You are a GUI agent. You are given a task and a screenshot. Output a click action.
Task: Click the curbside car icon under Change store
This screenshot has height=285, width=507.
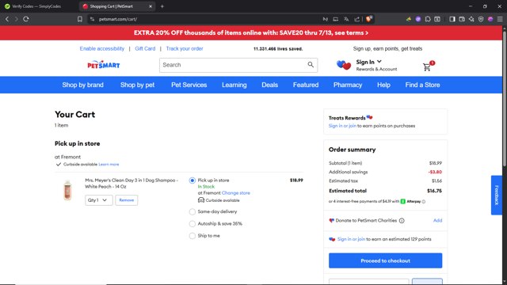pyautogui.click(x=200, y=200)
